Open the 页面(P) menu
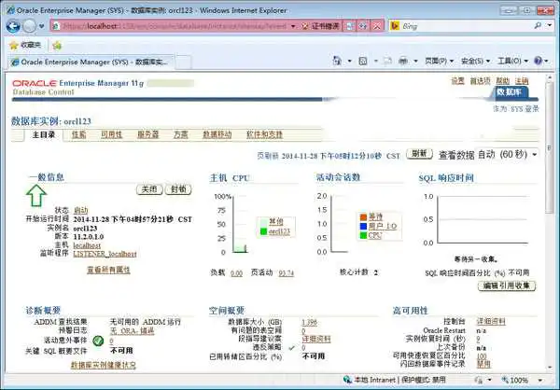Viewport: 560px width, 390px height. (439, 61)
